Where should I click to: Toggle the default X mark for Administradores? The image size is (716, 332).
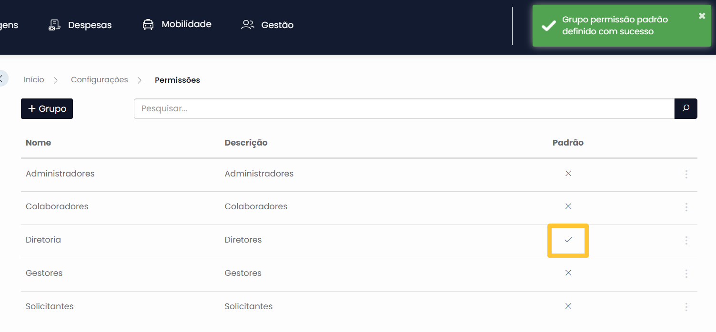click(x=568, y=174)
